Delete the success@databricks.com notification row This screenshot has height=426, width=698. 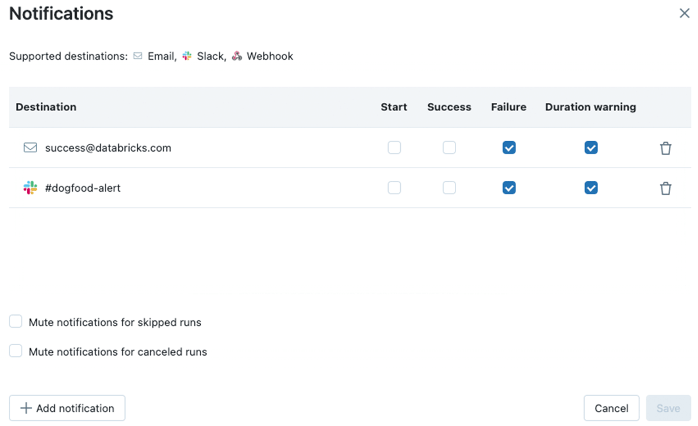pyautogui.click(x=665, y=148)
